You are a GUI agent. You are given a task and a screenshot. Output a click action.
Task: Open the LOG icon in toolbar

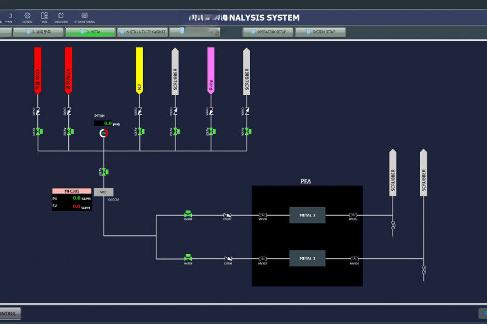[44, 15]
